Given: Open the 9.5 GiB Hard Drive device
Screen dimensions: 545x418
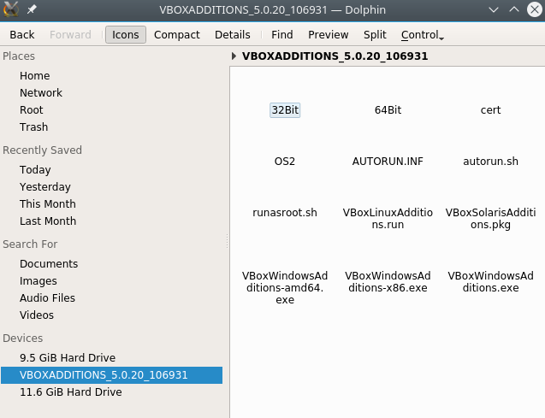Looking at the screenshot, I should (x=68, y=358).
